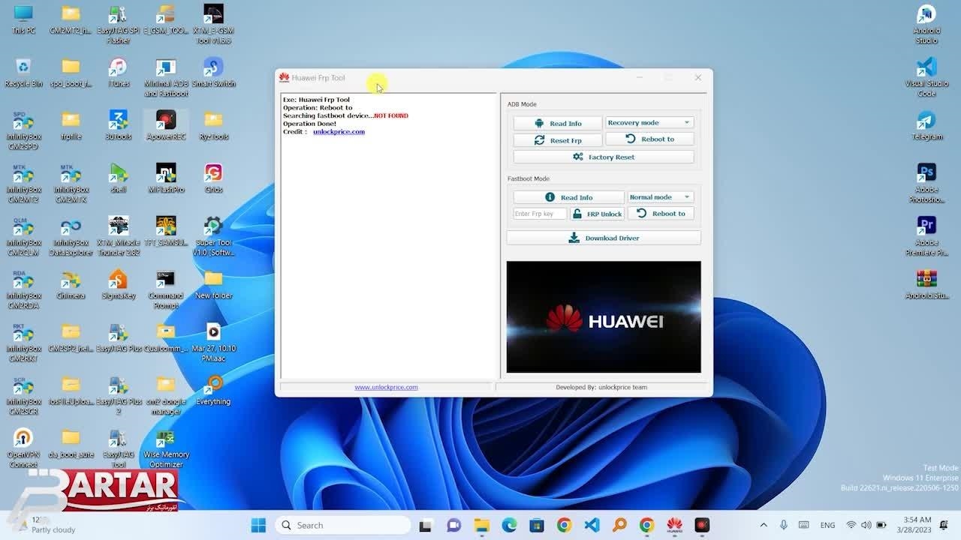Click the Enter Frp key field

click(x=539, y=214)
